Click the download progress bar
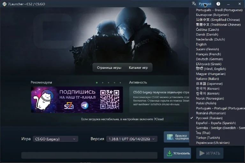Screen dimensions: 245x163 click(x=89, y=155)
